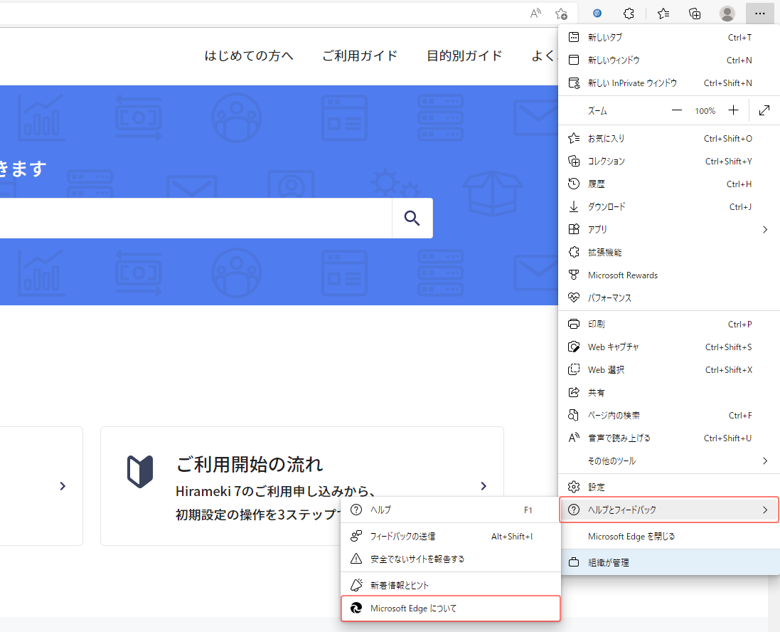Open the Collections toolbar icon
Screen dimensions: 780x632
[x=695, y=14]
